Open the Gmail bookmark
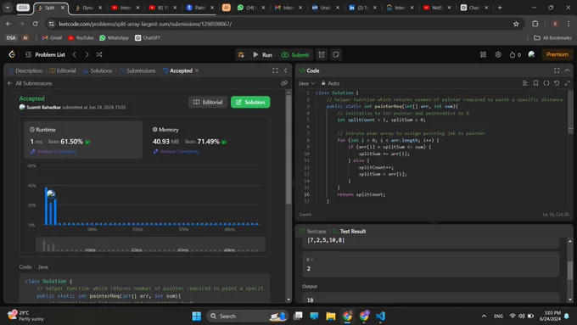This screenshot has width=577, height=325. pyautogui.click(x=52, y=38)
